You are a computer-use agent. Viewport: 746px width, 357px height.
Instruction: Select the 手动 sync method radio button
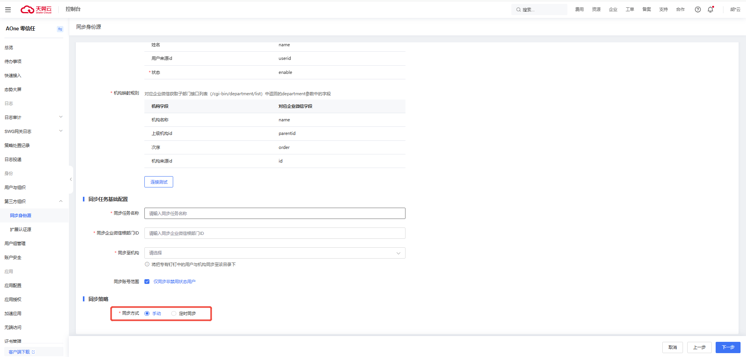[147, 313]
